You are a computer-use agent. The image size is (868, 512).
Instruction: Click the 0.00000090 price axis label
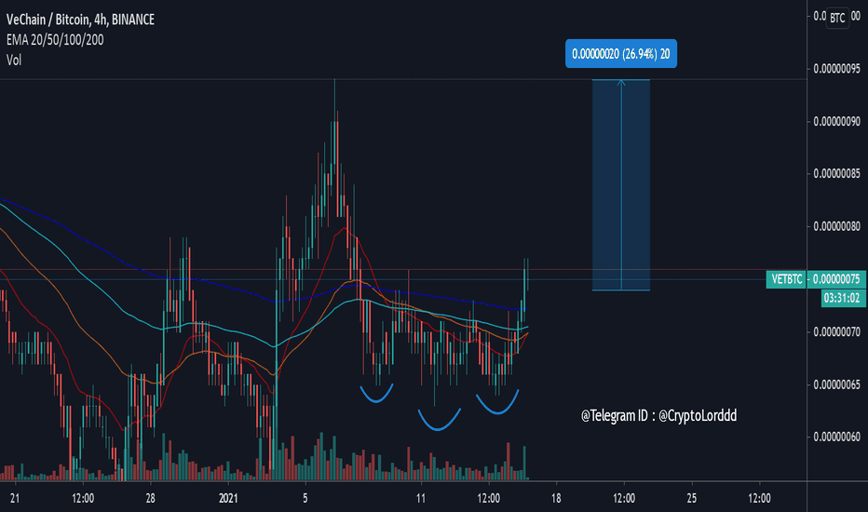(836, 121)
